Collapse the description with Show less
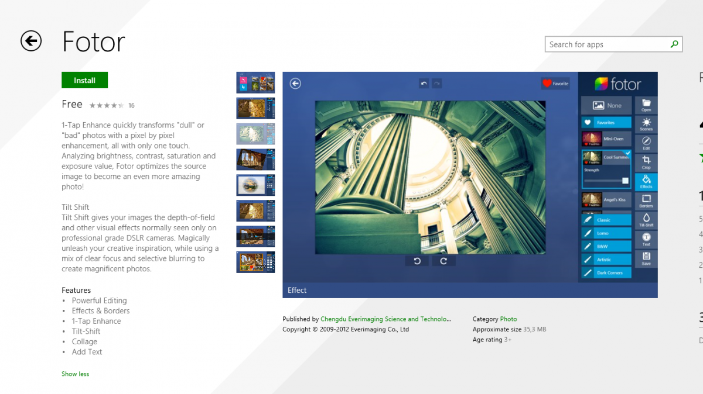The width and height of the screenshot is (703, 394). pos(76,374)
